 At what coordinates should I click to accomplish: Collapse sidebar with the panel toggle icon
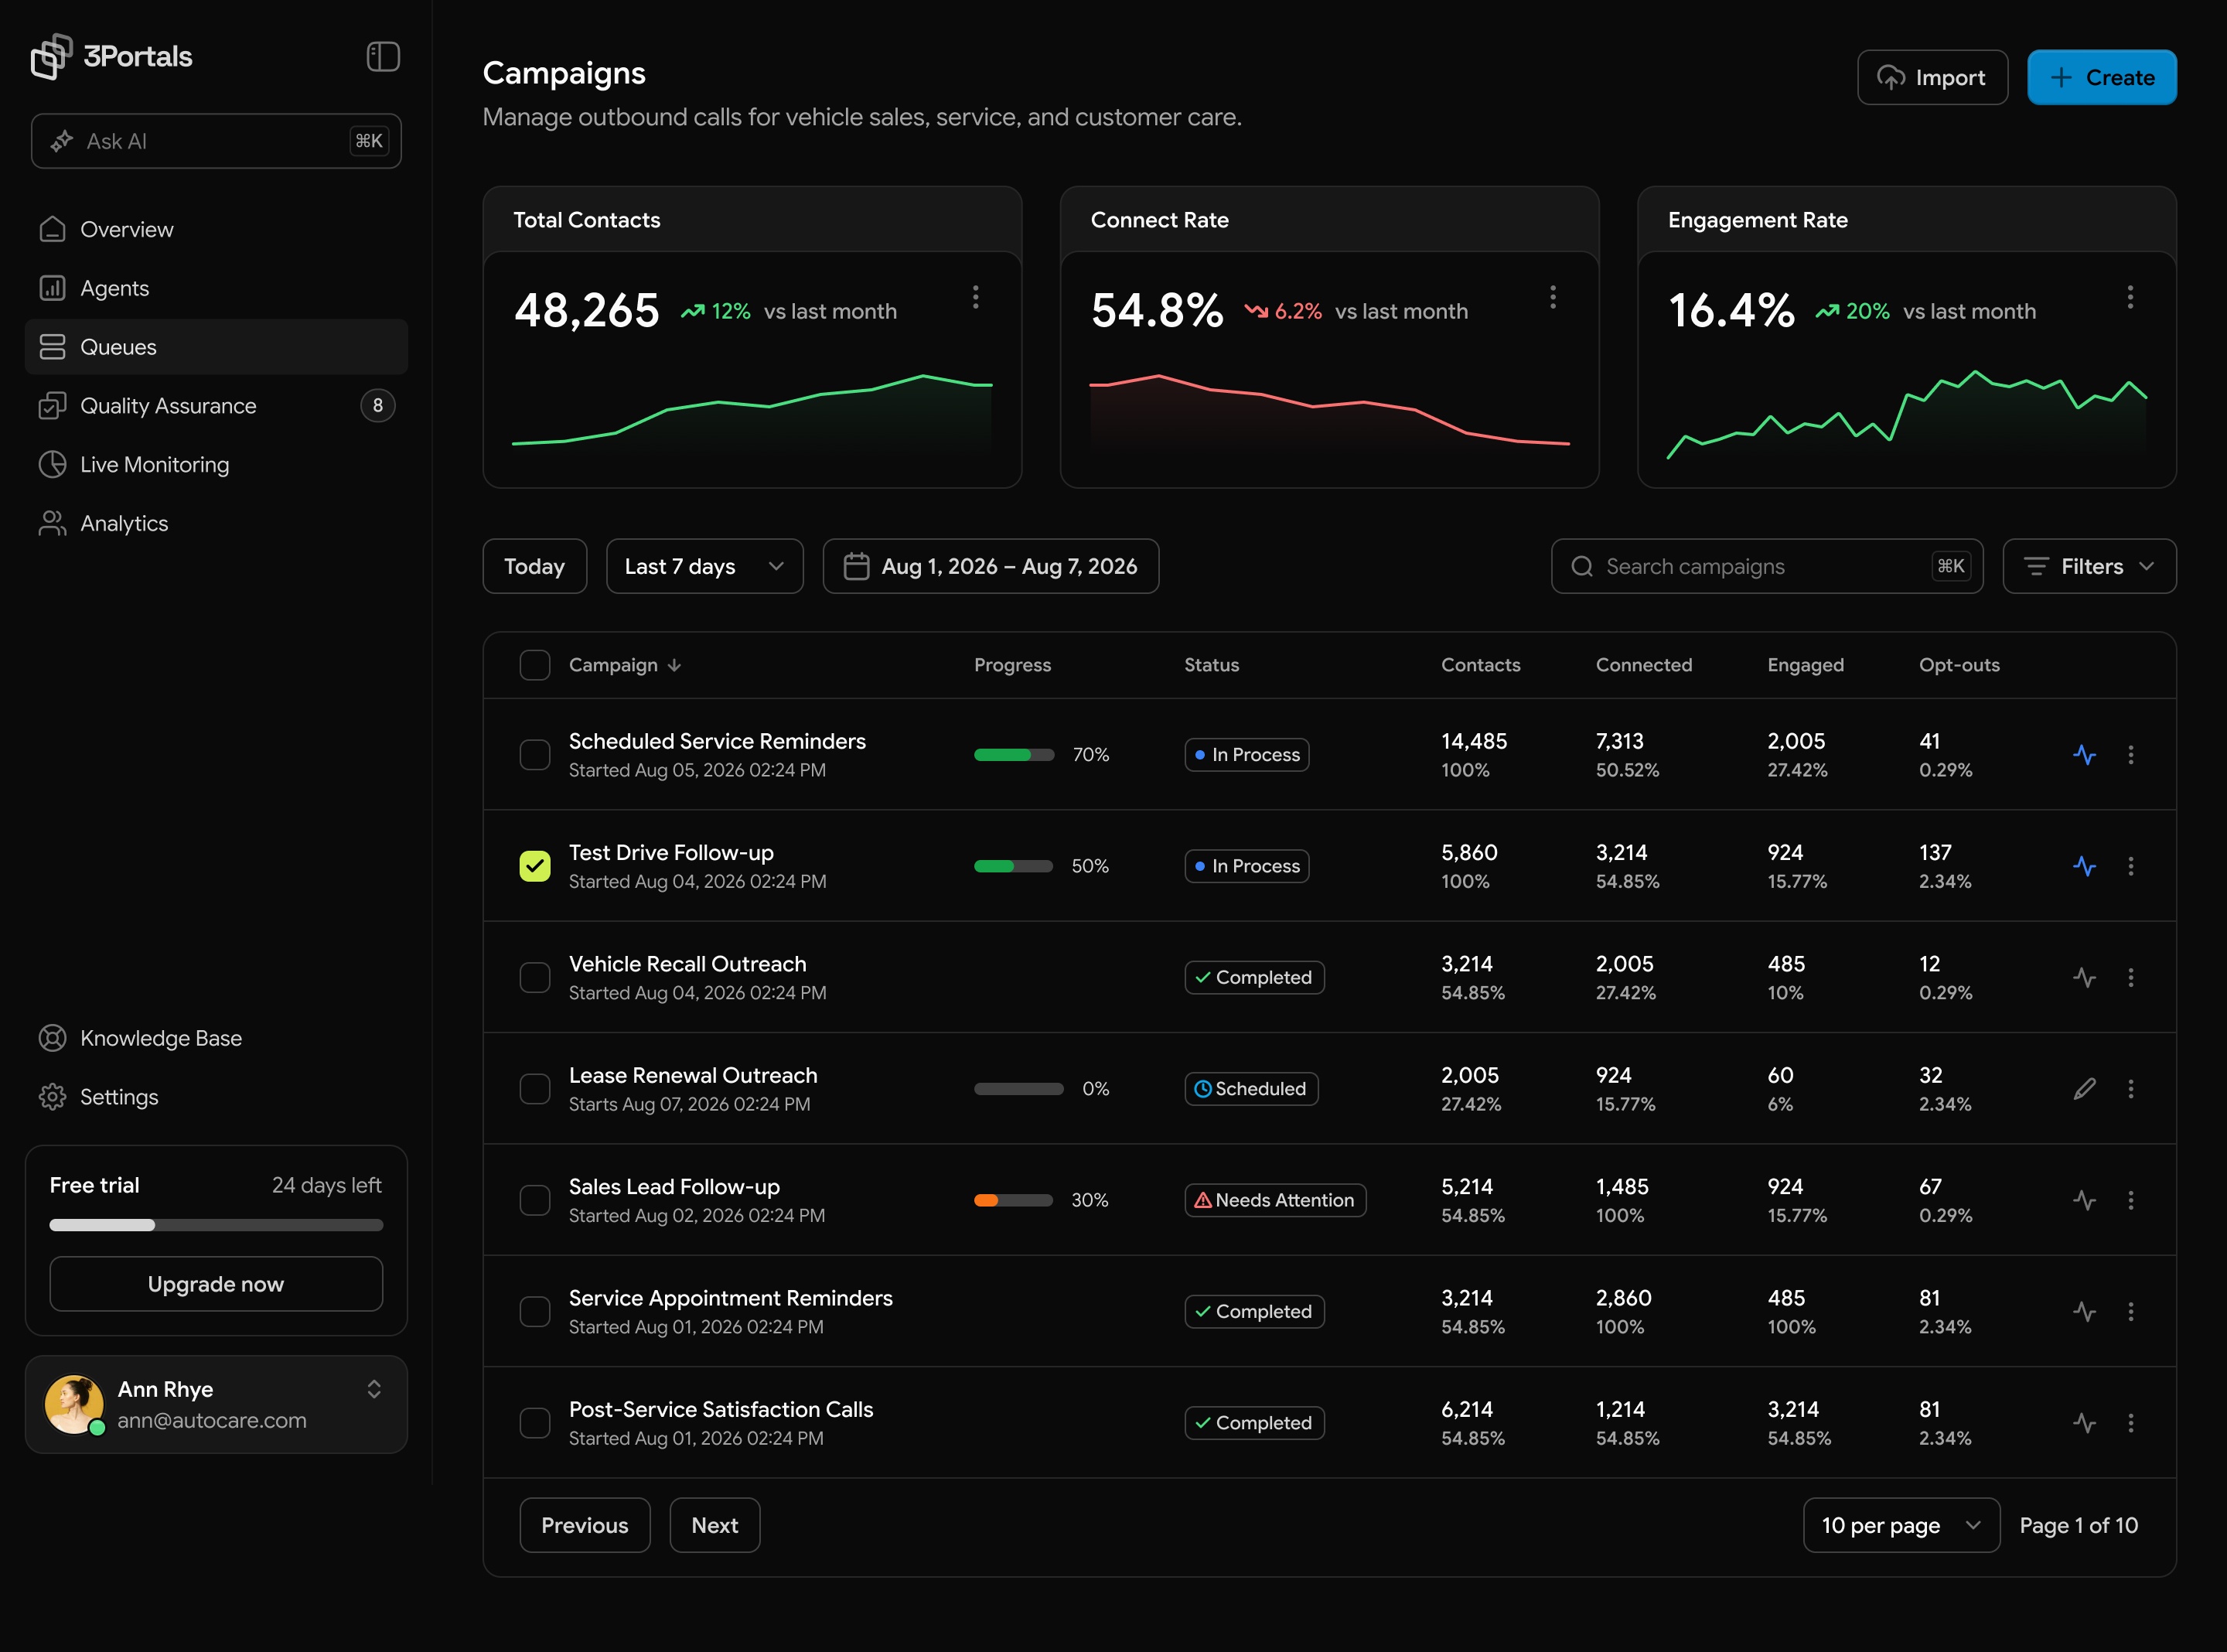point(383,56)
